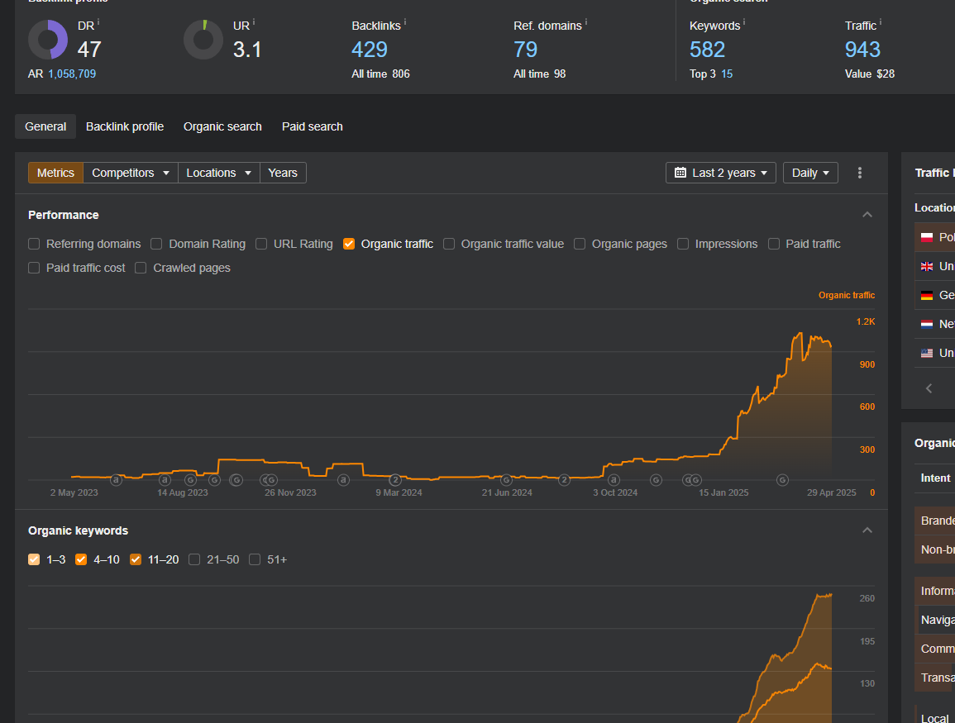Click the left arrow under locations list

click(x=929, y=388)
